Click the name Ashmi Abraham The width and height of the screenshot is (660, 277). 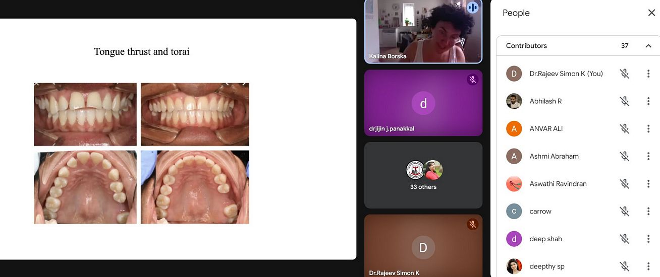[x=554, y=156]
